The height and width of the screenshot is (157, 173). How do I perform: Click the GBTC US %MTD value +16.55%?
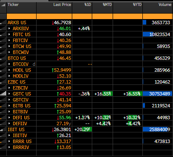tap(102, 94)
